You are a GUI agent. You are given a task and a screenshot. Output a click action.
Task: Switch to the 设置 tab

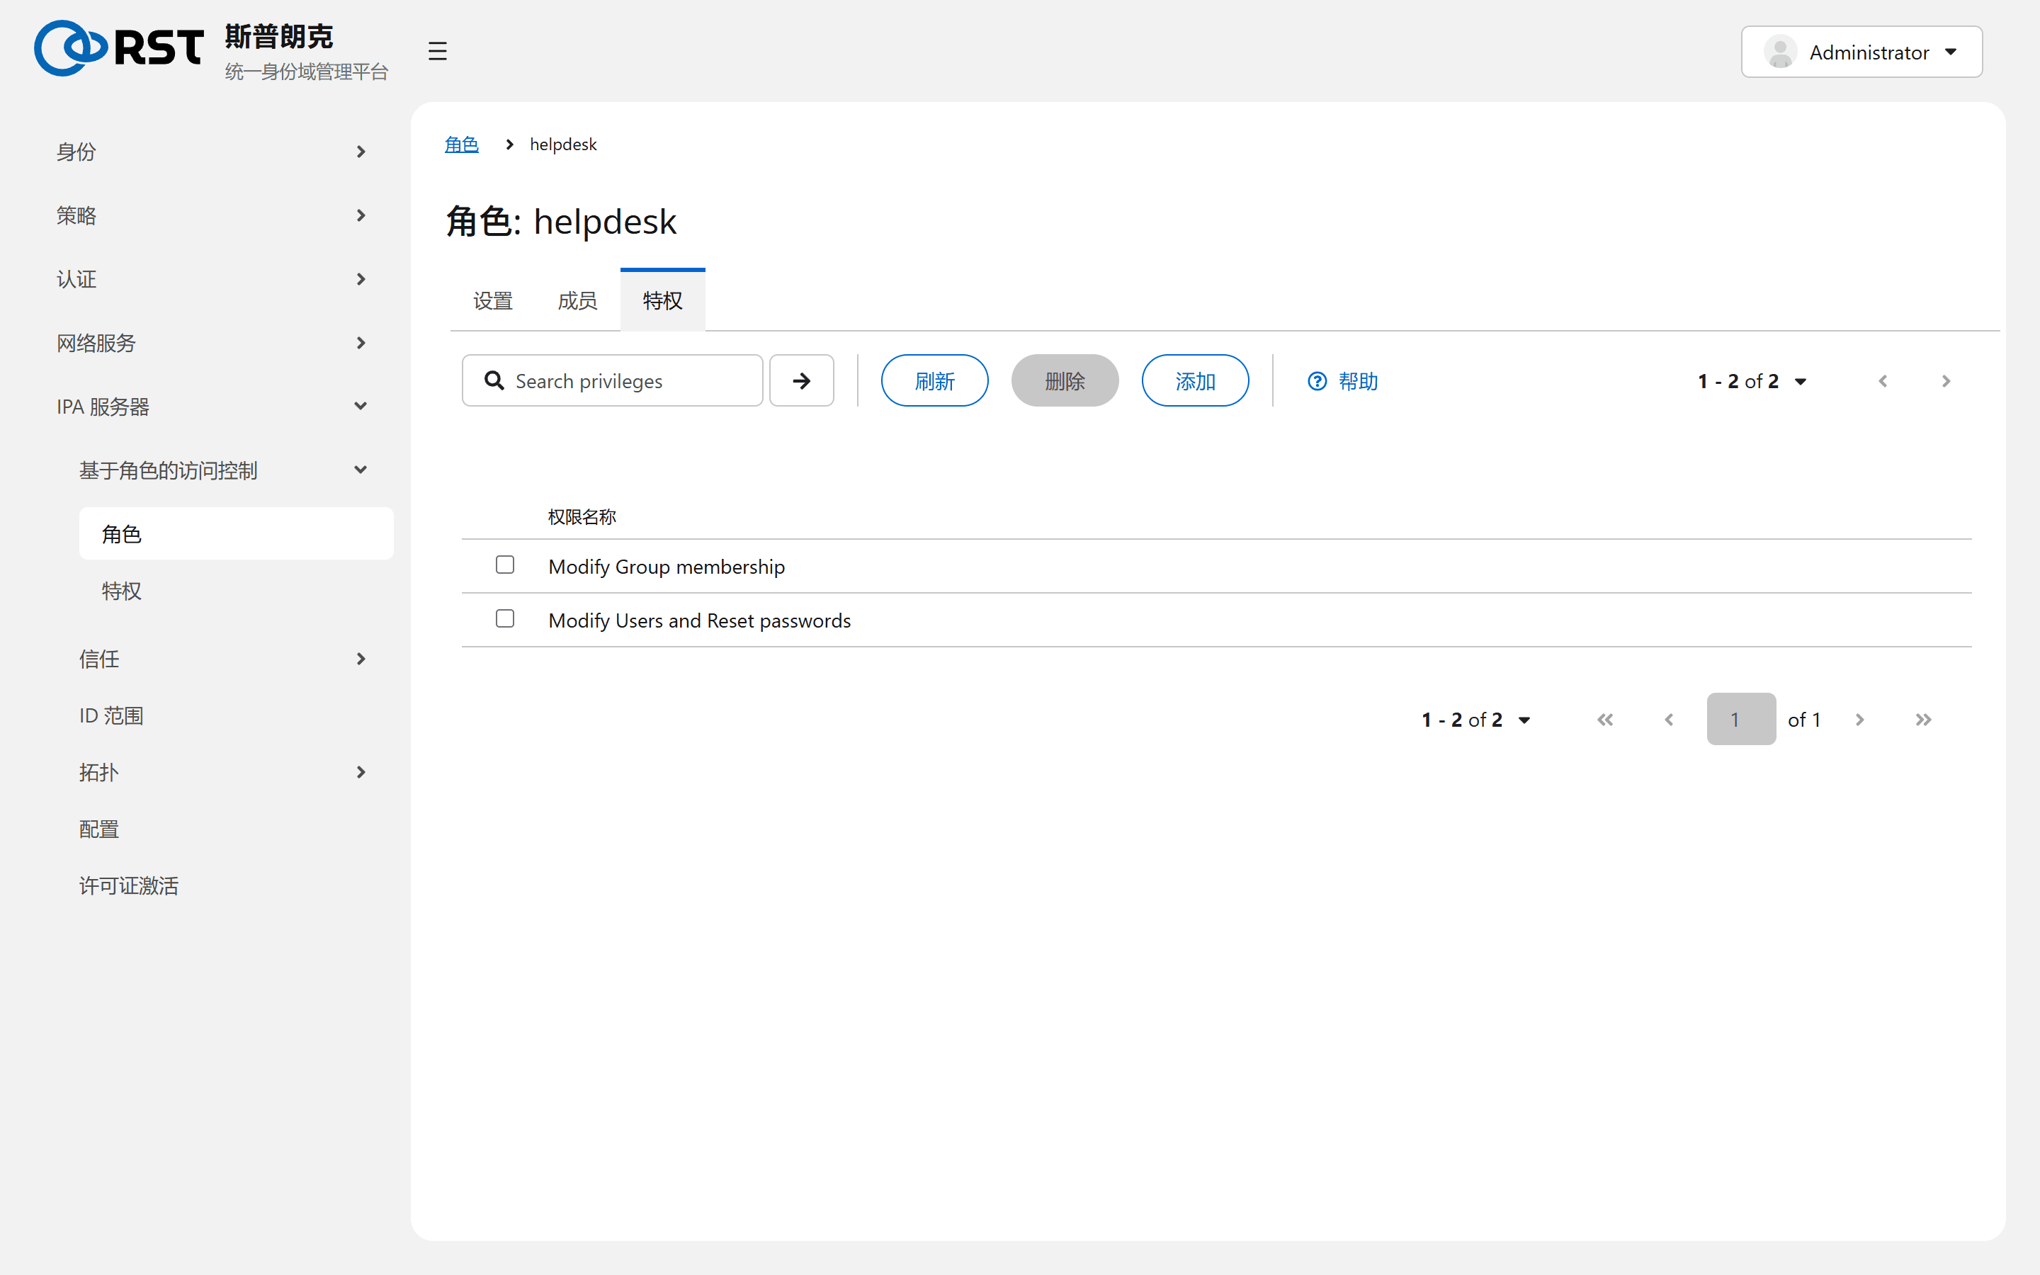tap(493, 300)
